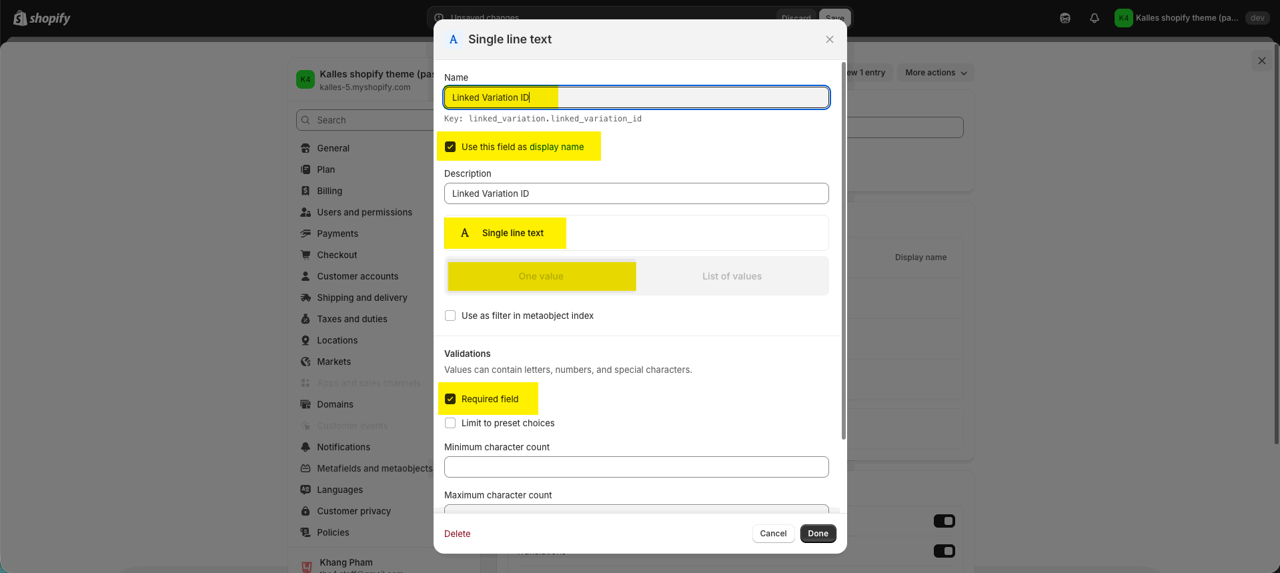Image resolution: width=1280 pixels, height=573 pixels.
Task: Click the Checkout cart icon
Action: click(305, 255)
